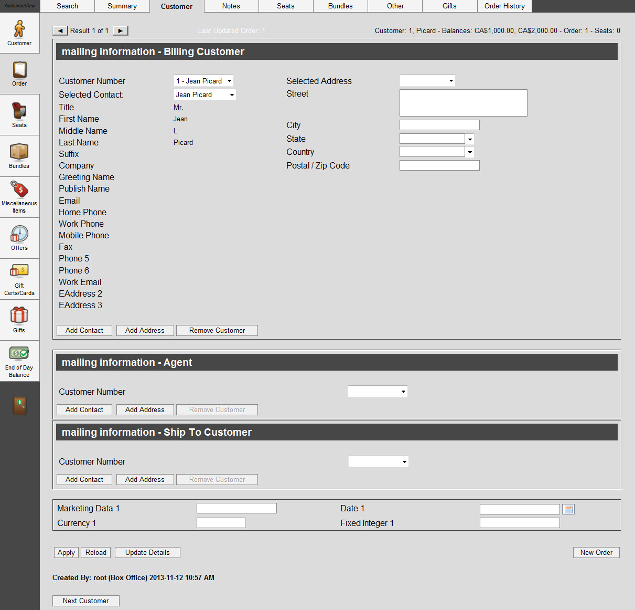
Task: Switch to the Summary tab
Action: (122, 6)
